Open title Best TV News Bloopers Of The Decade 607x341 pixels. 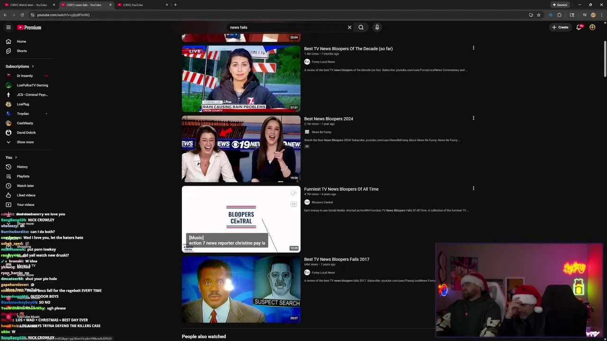coord(348,49)
